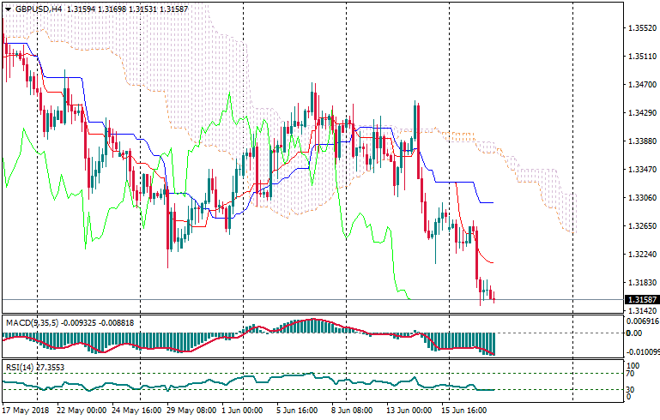This screenshot has width=660, height=420.
Task: Click the right end of blue Kijun-sen line
Action: click(x=493, y=202)
